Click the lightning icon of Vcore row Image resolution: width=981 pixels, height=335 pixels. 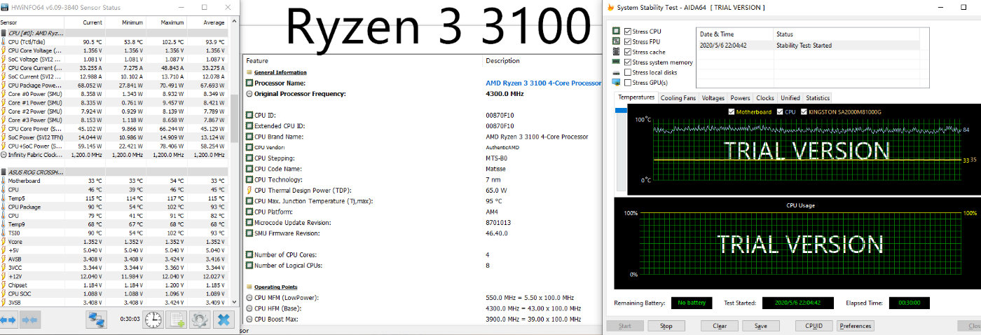[4, 241]
